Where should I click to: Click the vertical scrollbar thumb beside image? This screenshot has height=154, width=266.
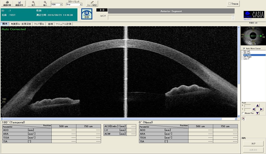click(x=239, y=56)
